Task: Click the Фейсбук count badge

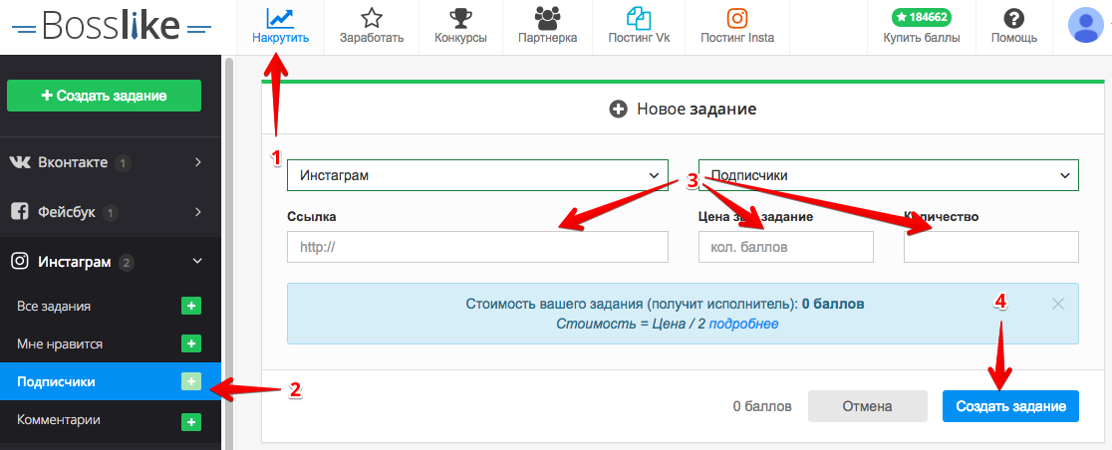Action: [110, 213]
